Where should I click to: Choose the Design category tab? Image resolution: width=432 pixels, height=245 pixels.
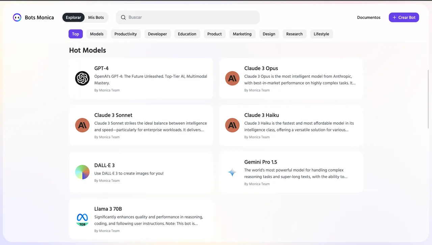pyautogui.click(x=269, y=34)
